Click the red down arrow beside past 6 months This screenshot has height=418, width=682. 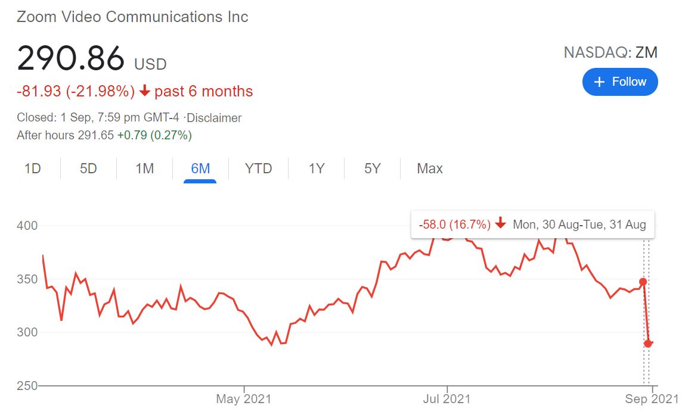144,91
